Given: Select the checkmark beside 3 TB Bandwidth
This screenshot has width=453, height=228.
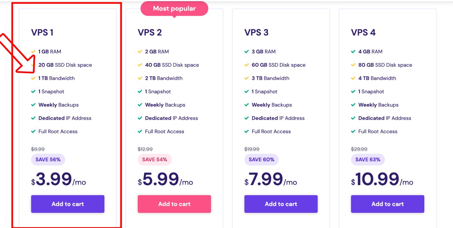Looking at the screenshot, I should click(x=247, y=78).
